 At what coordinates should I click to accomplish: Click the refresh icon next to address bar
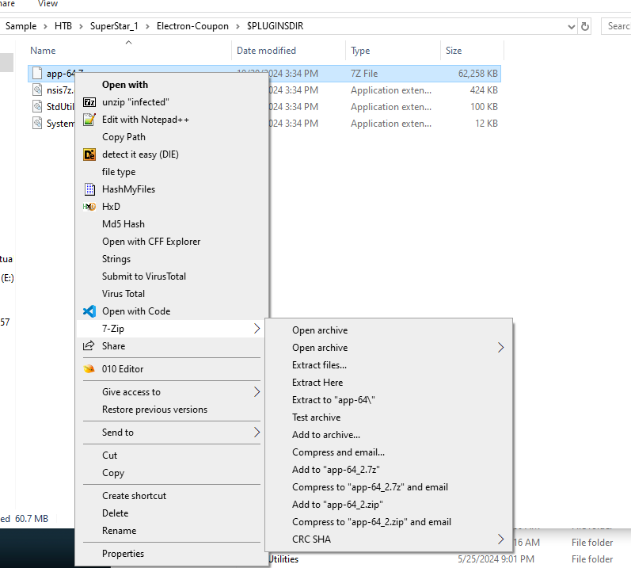tap(585, 26)
